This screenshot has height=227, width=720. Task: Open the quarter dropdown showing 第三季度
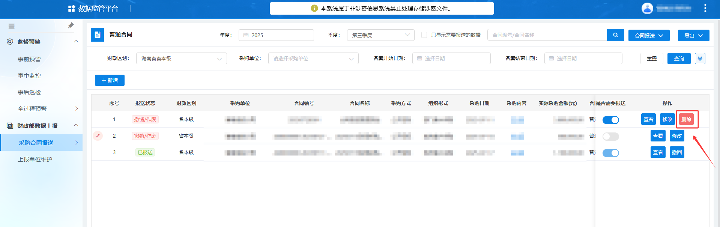[380, 35]
